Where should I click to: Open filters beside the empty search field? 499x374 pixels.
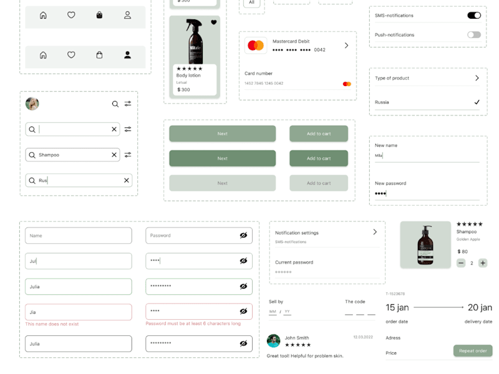pyautogui.click(x=128, y=129)
